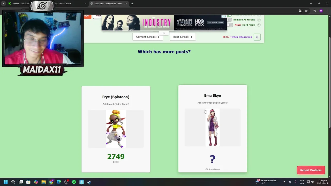Click the page vertical scrollbar thumb
The width and height of the screenshot is (331, 186).
point(329,82)
